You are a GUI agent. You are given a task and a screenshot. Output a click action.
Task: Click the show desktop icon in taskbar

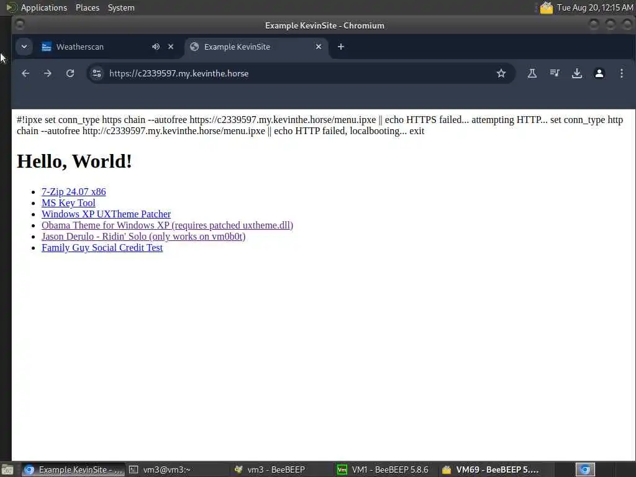[7, 470]
